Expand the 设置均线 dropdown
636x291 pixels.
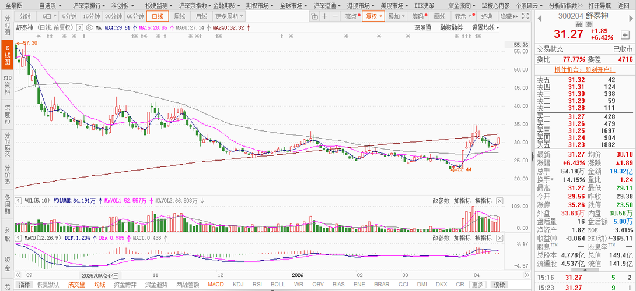coord(485,28)
